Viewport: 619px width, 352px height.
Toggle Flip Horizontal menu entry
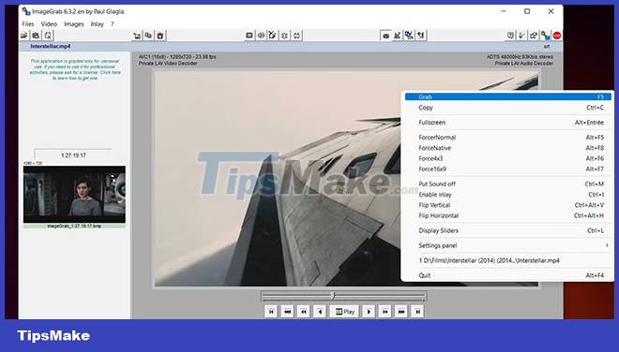point(508,215)
